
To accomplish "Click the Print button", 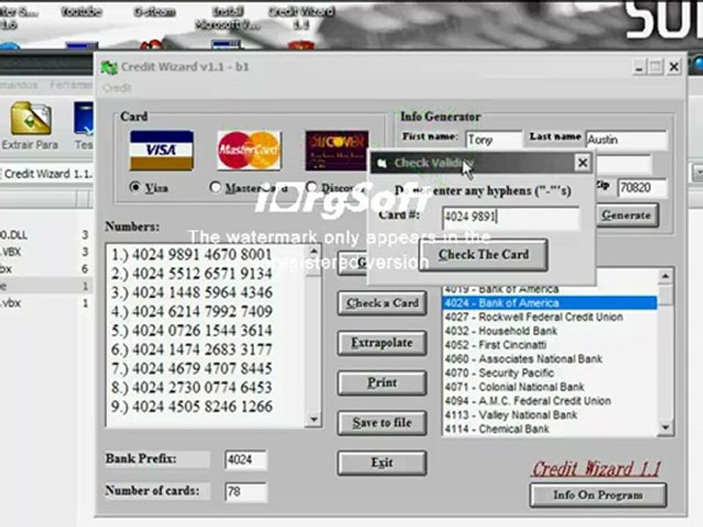I will 382,383.
